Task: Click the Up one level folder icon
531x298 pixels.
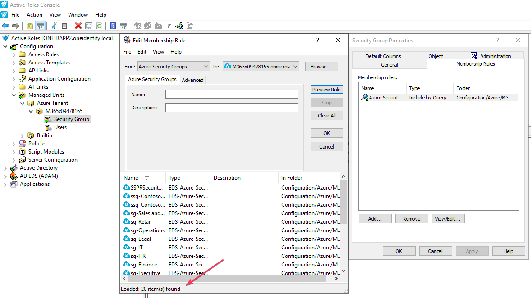Action: 30,26
